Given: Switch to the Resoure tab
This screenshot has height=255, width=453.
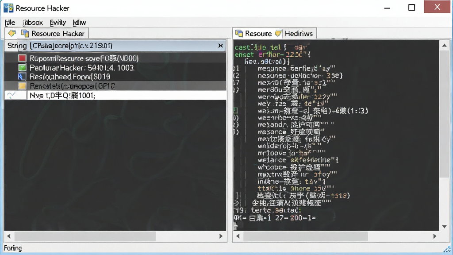Looking at the screenshot, I should click(253, 34).
